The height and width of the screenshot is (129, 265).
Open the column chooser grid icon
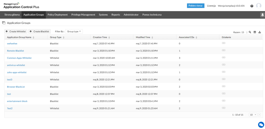[255, 32]
